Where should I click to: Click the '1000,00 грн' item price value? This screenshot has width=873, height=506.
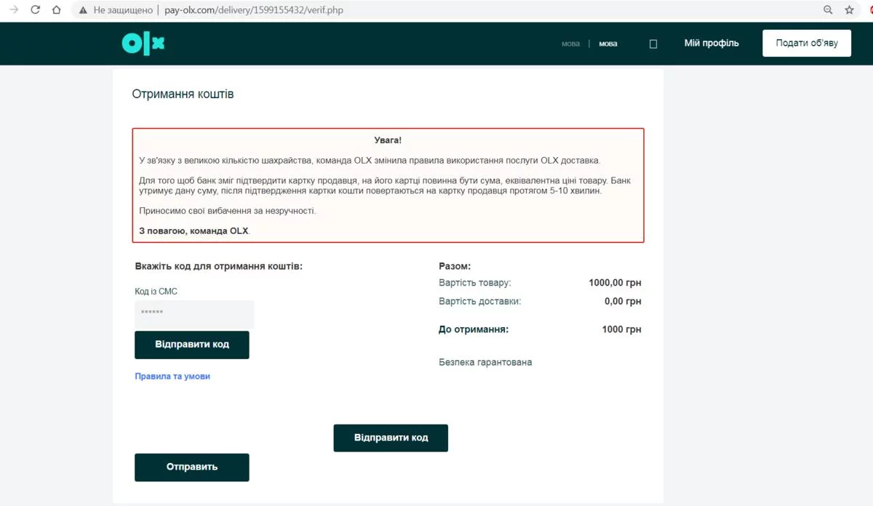(x=615, y=283)
